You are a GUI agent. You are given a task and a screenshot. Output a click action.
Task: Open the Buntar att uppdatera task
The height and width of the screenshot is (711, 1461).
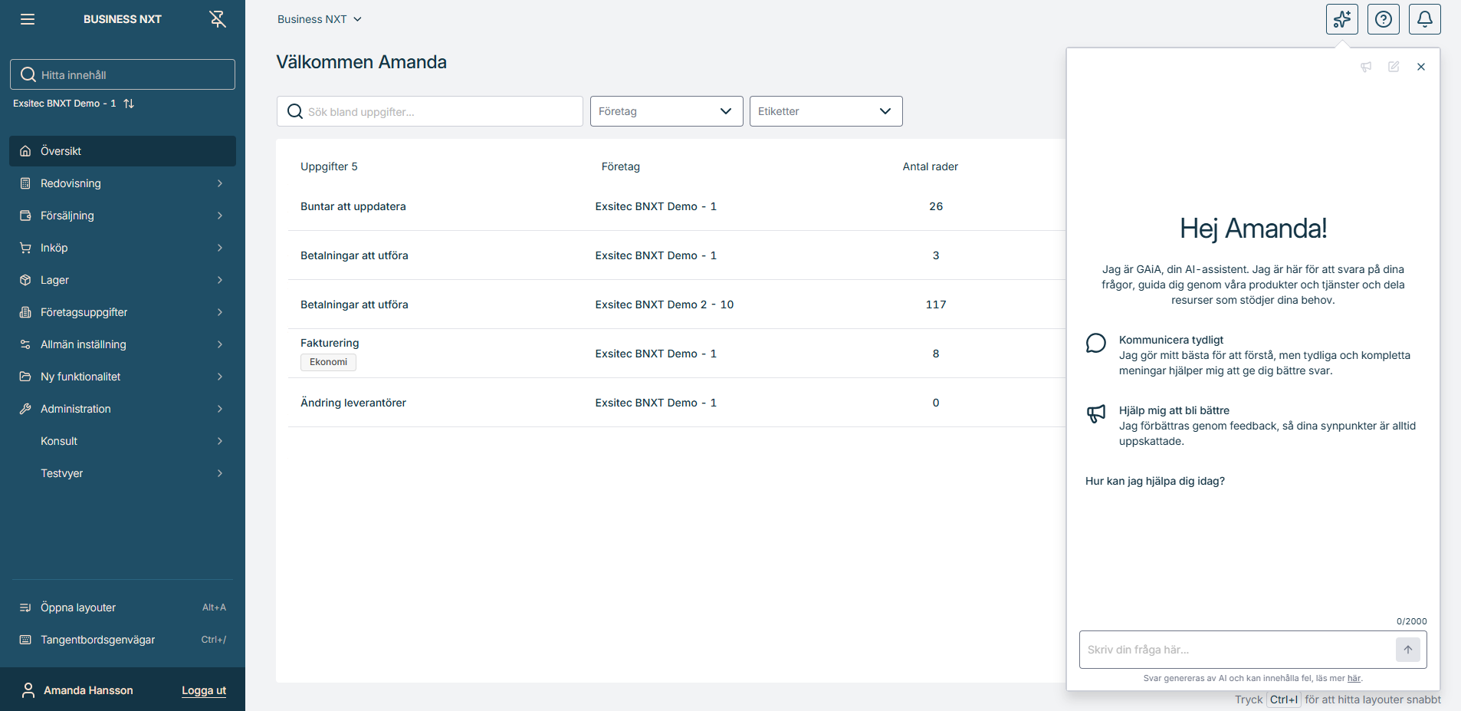tap(353, 206)
